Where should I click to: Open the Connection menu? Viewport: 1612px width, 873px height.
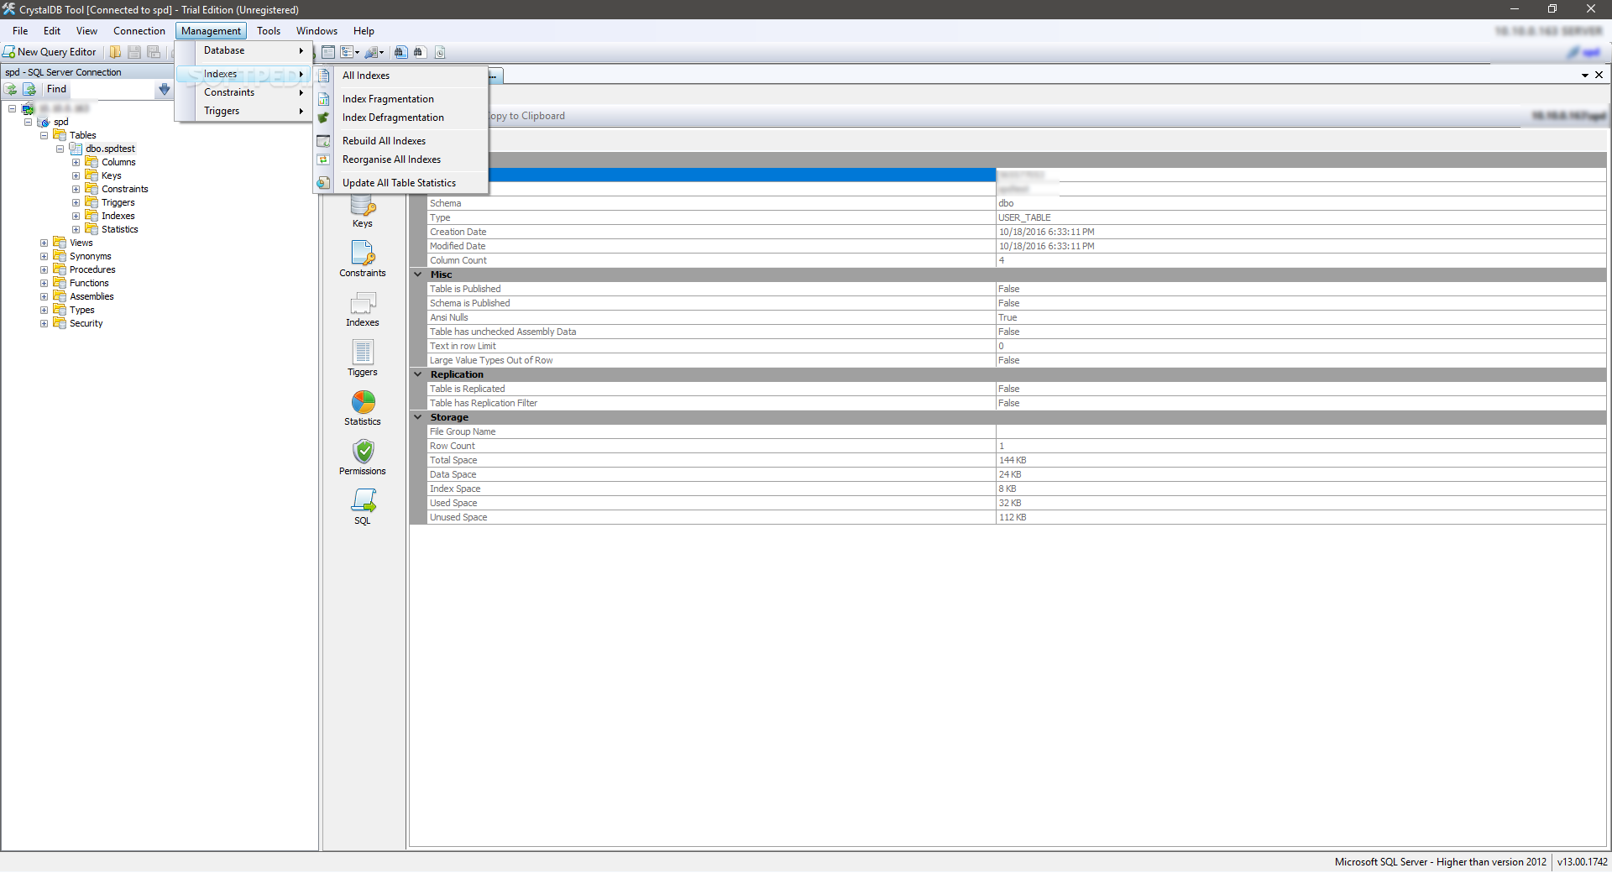pos(139,31)
